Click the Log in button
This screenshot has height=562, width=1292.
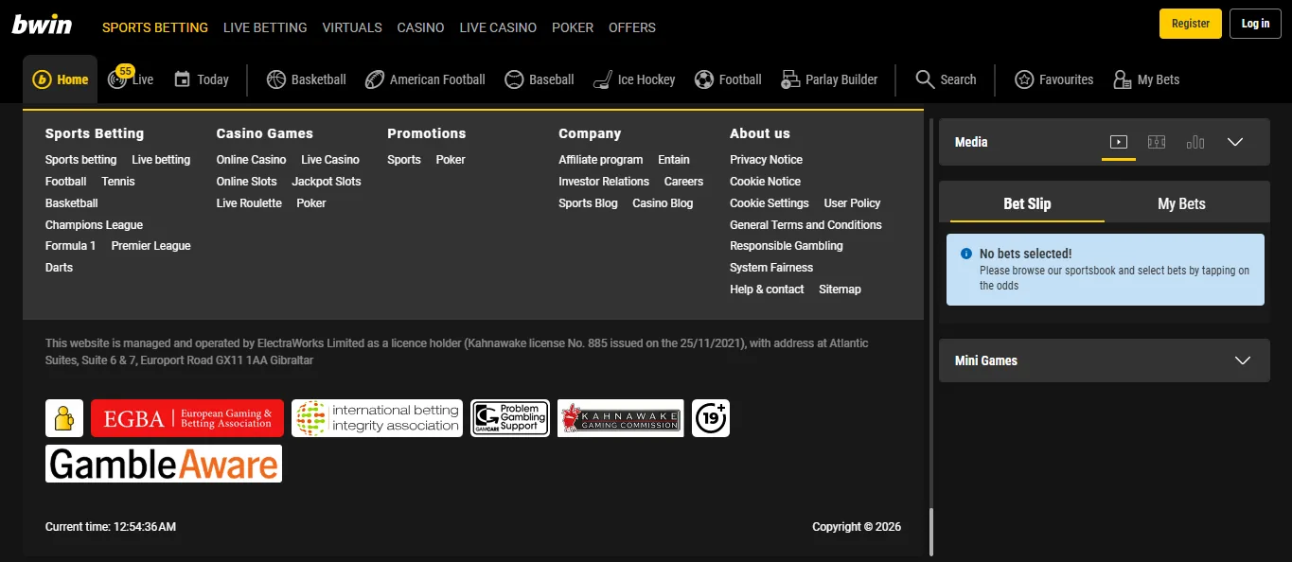click(1255, 24)
